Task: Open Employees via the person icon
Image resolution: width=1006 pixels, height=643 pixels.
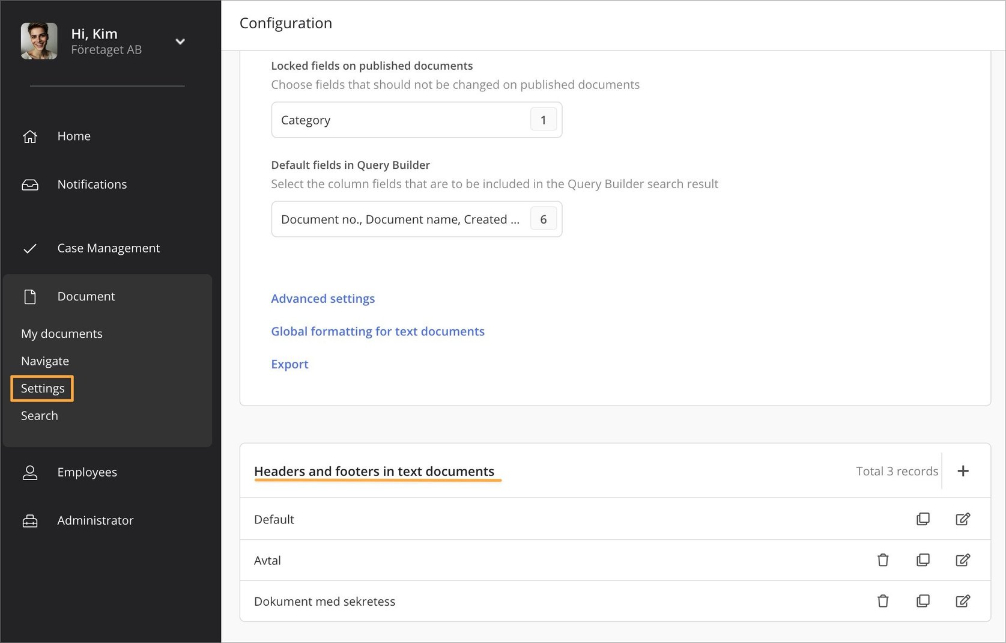Action: pyautogui.click(x=30, y=472)
